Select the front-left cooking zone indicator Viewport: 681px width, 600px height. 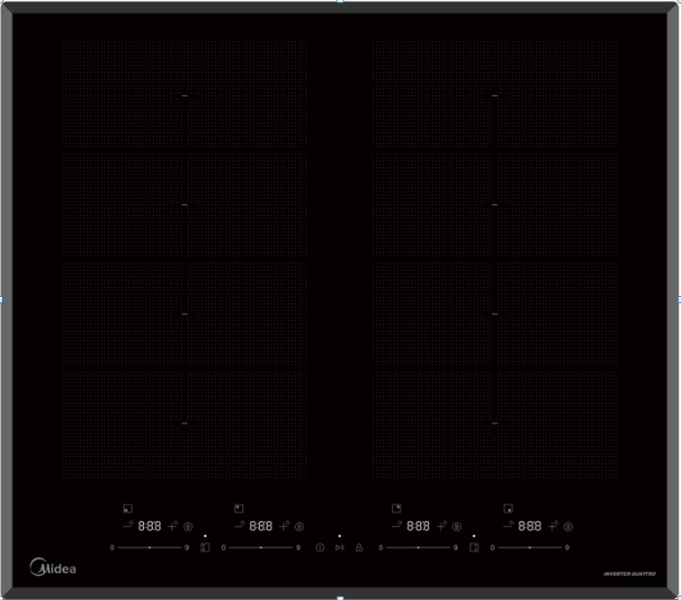pos(129,508)
